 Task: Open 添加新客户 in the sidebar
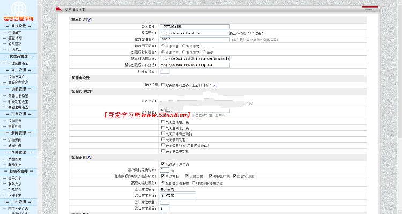coord(17,77)
